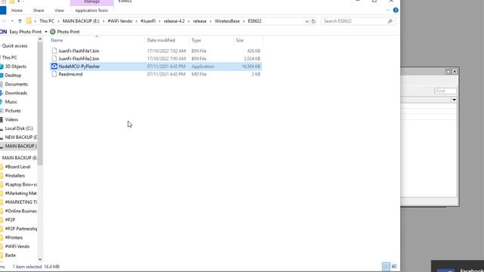Select Readme.md file name
Image resolution: width=484 pixels, height=272 pixels.
[x=70, y=74]
